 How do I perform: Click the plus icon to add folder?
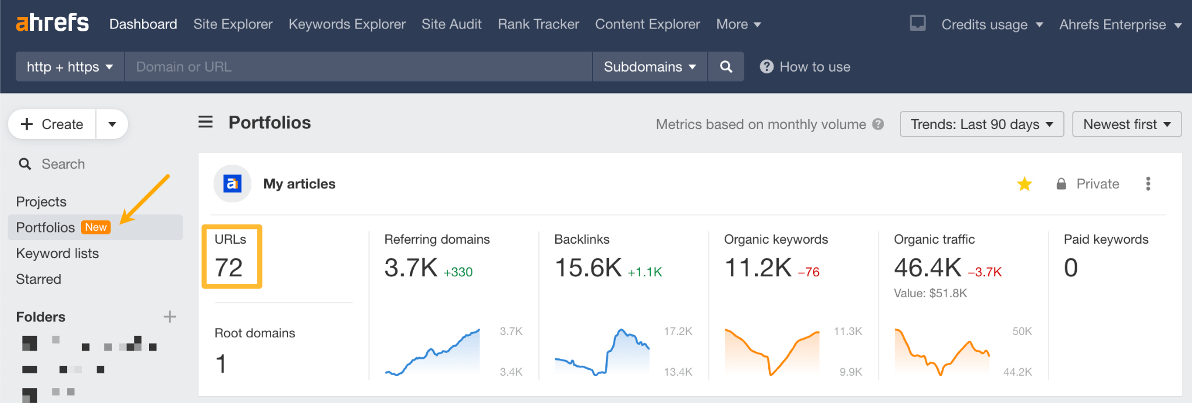[169, 317]
